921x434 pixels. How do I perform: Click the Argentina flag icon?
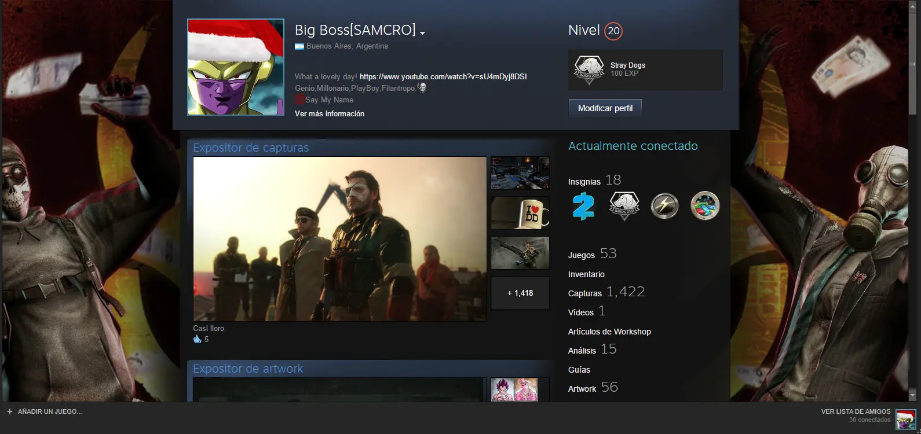pos(299,46)
